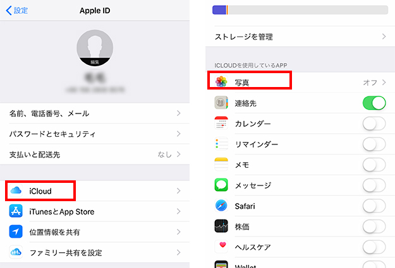Tap the Family Sharing cloud icon
Viewport: 395px width, 268px height.
coord(16,252)
